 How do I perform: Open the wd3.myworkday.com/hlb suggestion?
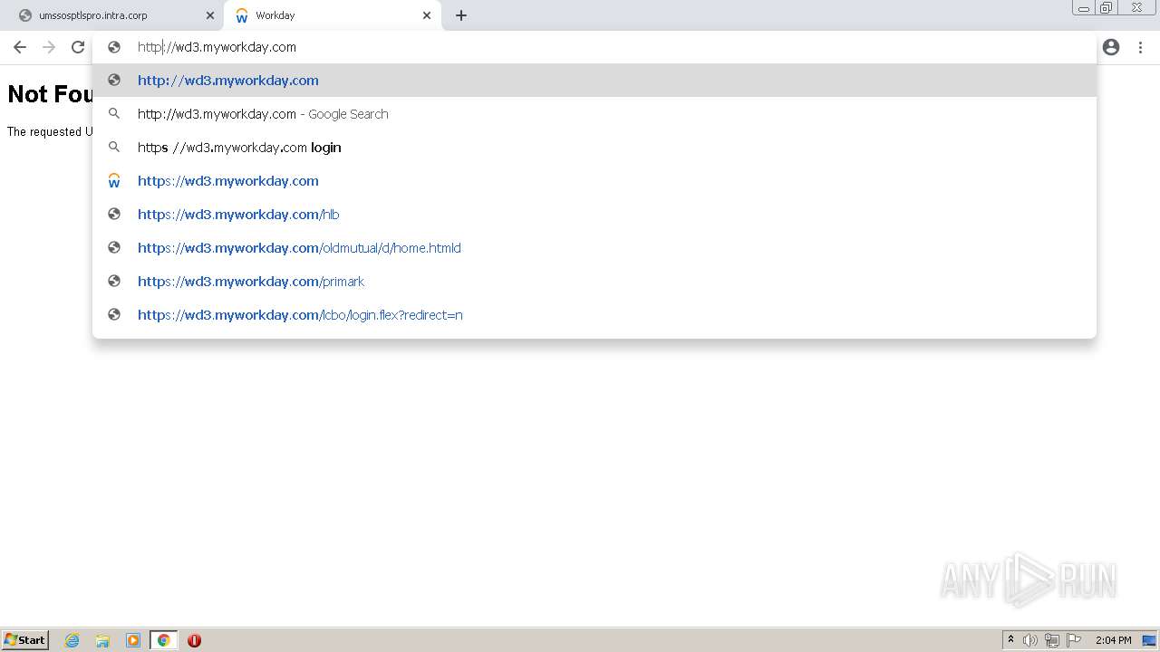pyautogui.click(x=594, y=214)
